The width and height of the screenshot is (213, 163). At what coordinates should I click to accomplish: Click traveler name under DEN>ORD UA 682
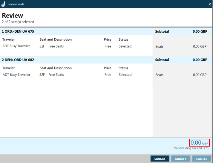16,75
